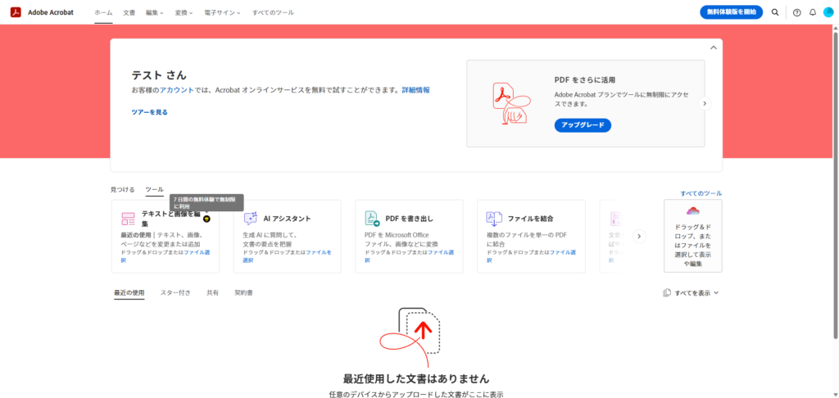Open the すべてのツール link above the cards

tap(701, 193)
